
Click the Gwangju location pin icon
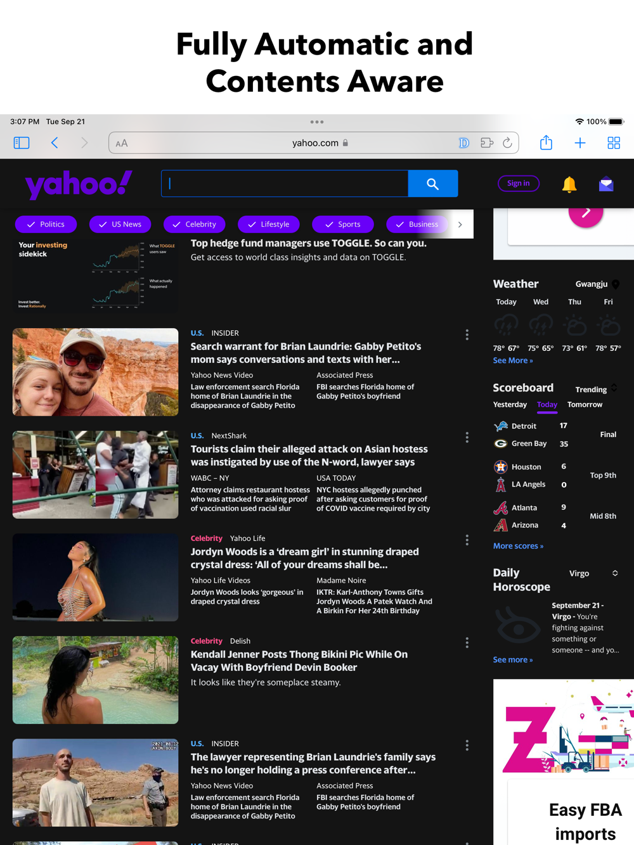point(616,284)
